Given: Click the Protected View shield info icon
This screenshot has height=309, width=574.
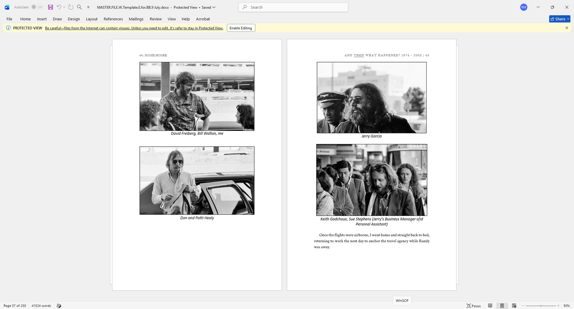Looking at the screenshot, I should click(x=8, y=28).
